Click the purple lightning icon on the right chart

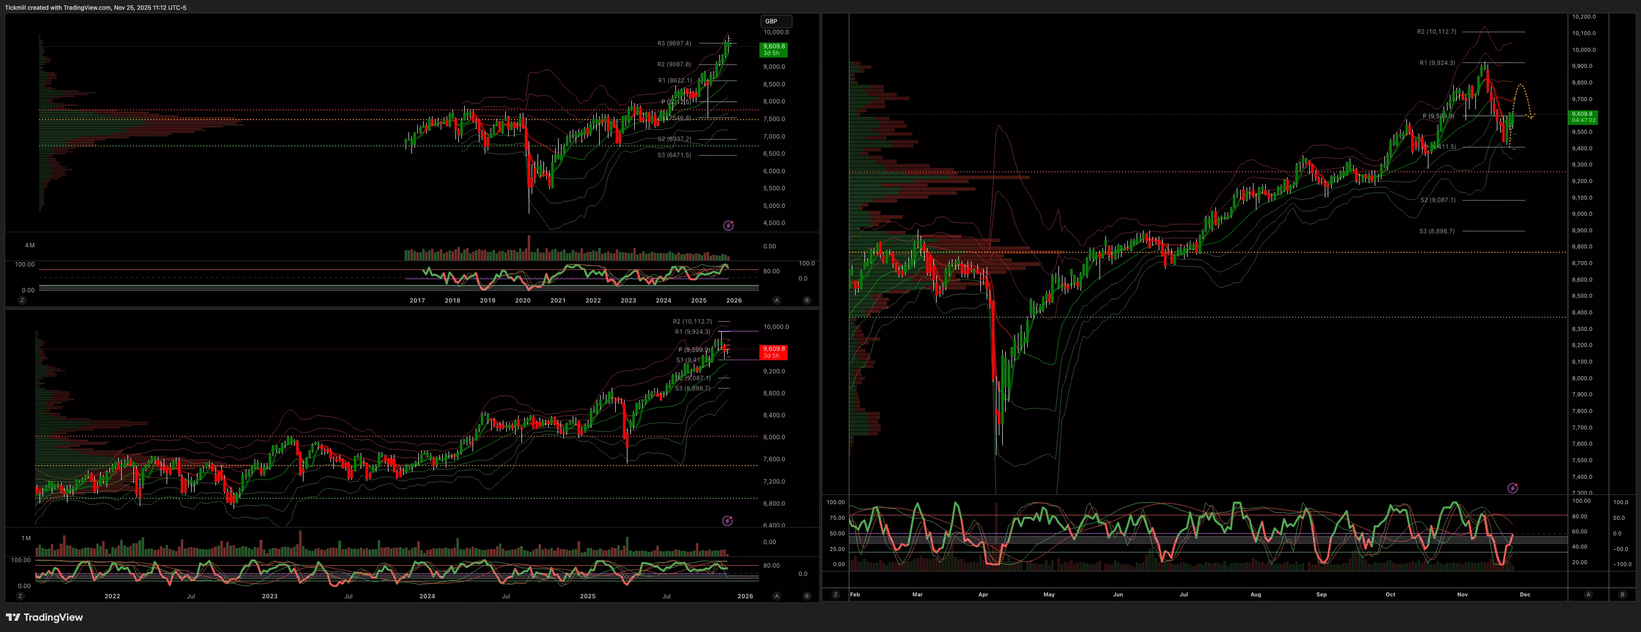coord(1512,488)
